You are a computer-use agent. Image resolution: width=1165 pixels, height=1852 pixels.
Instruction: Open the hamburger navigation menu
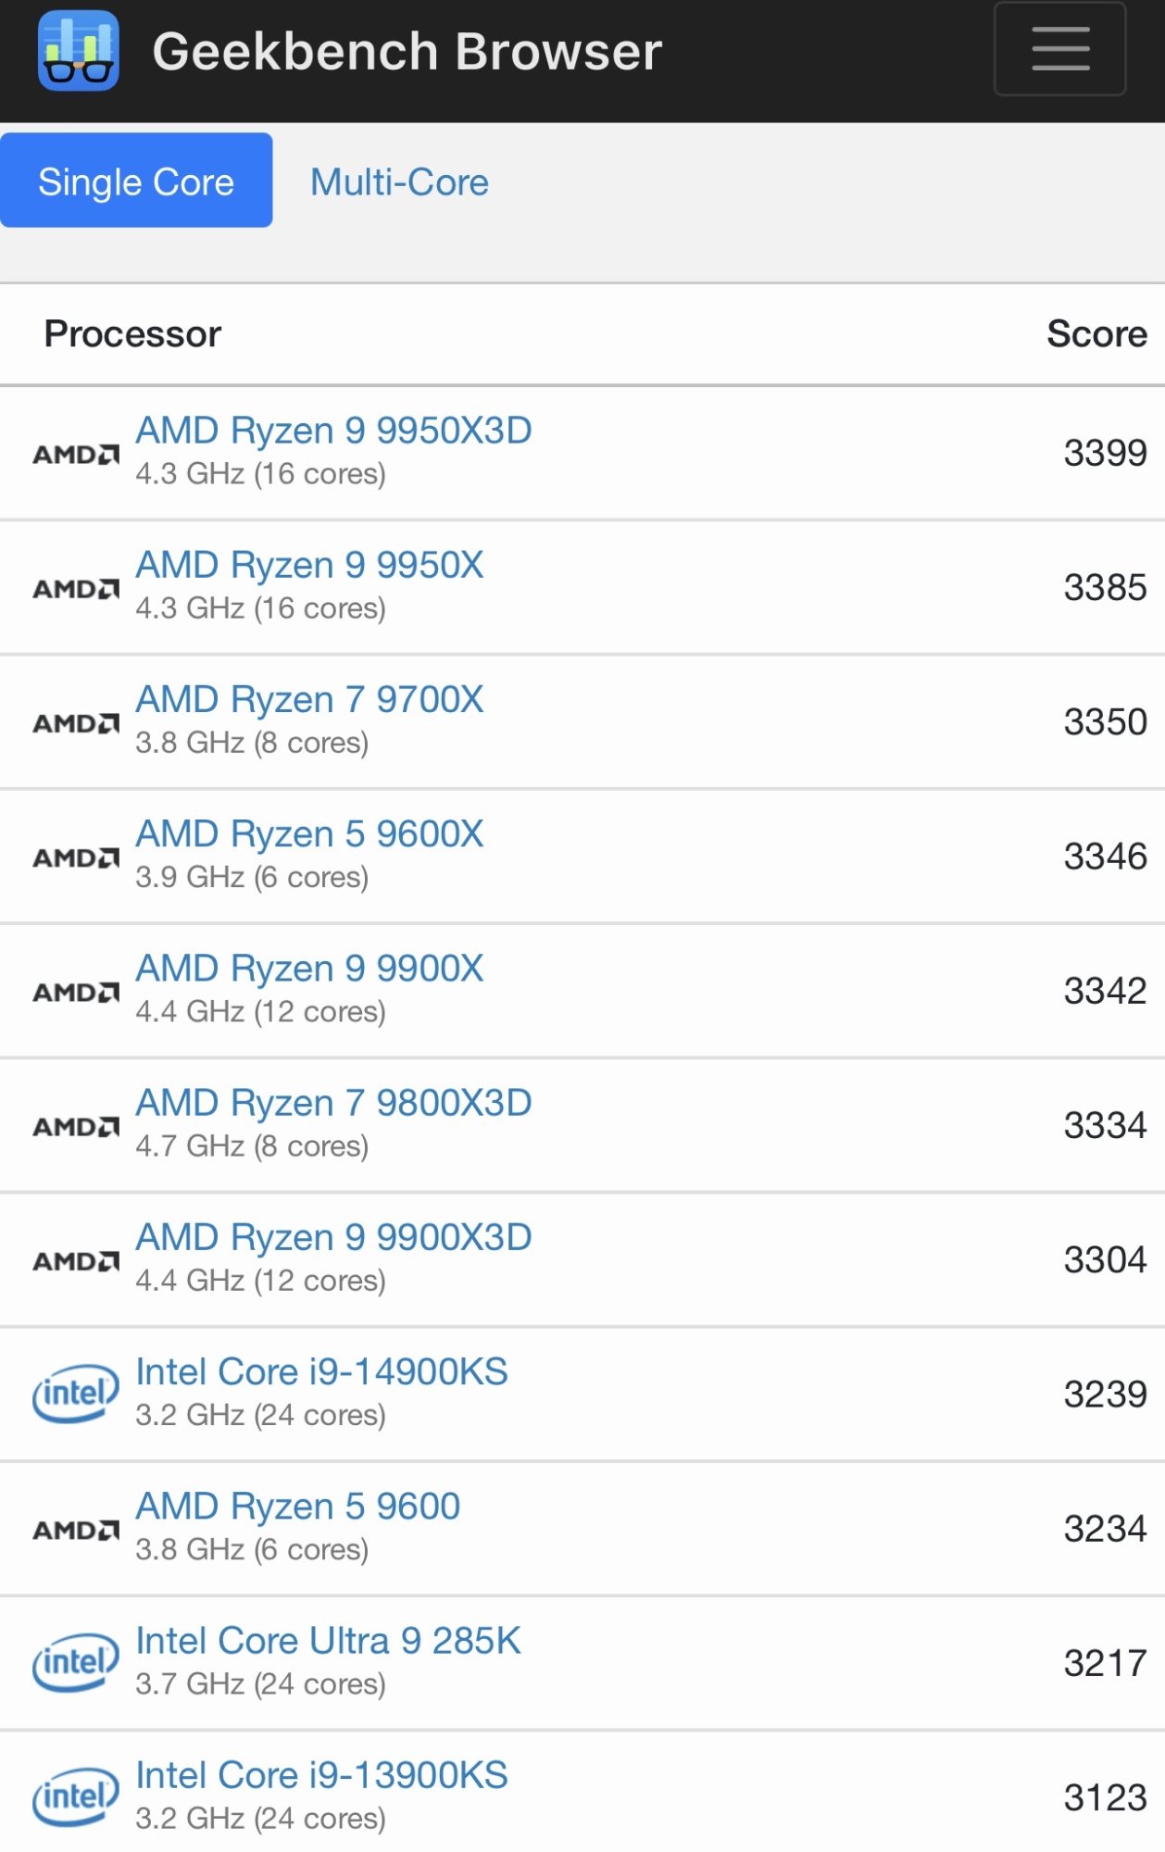click(1059, 48)
